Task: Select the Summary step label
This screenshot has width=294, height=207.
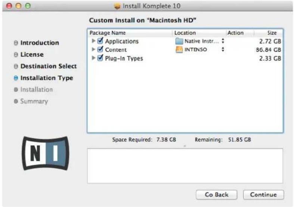Action: pyautogui.click(x=34, y=101)
